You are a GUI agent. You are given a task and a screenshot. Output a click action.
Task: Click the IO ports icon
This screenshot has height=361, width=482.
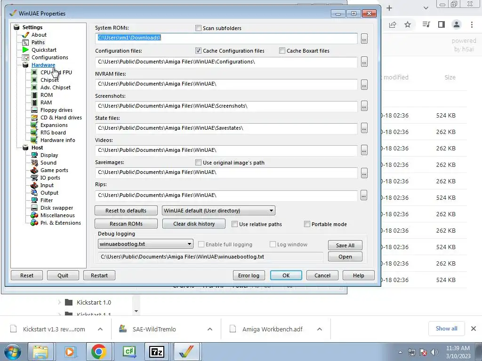pyautogui.click(x=34, y=178)
